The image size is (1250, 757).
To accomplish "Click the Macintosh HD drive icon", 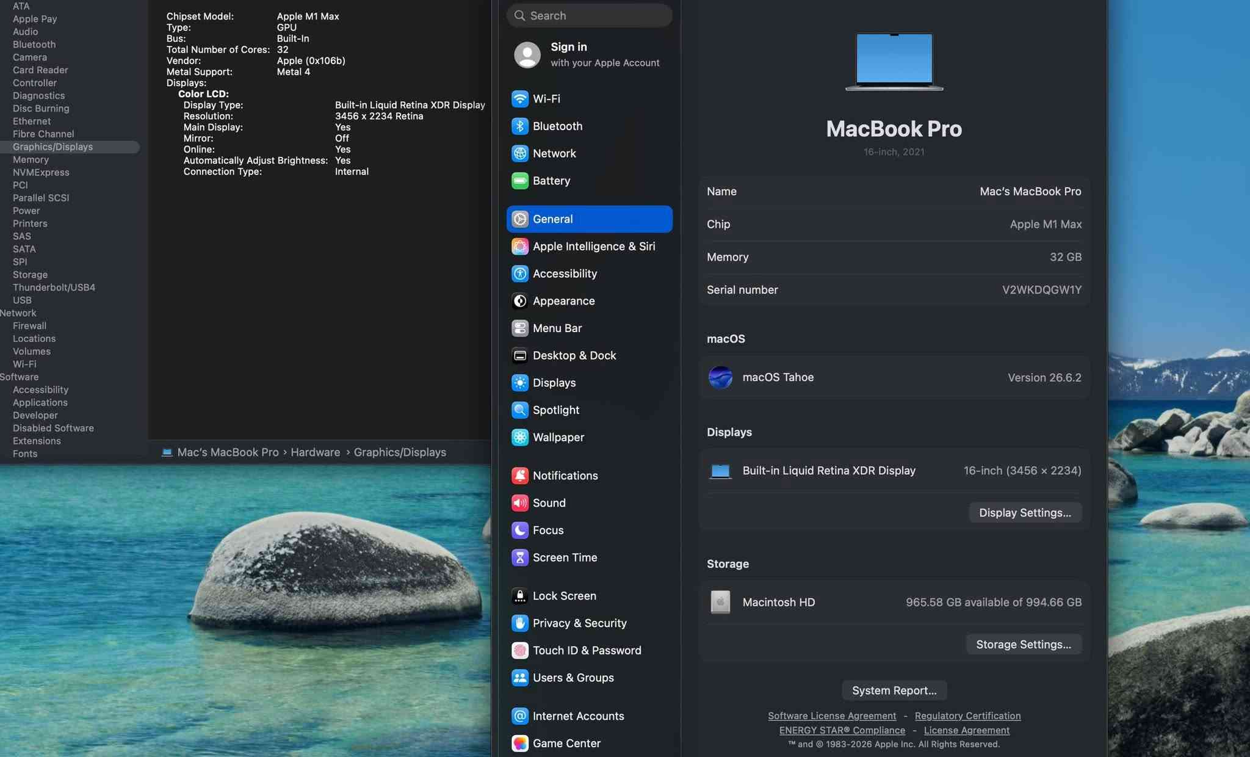I will click(x=720, y=602).
